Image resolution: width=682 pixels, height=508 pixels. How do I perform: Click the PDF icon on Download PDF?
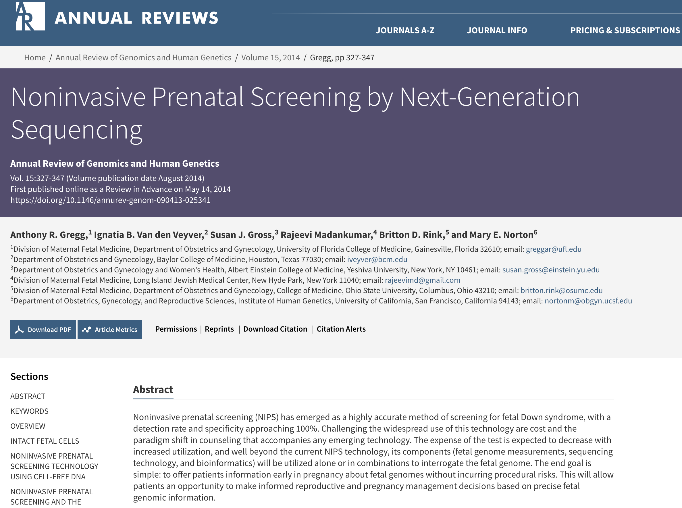[19, 330]
